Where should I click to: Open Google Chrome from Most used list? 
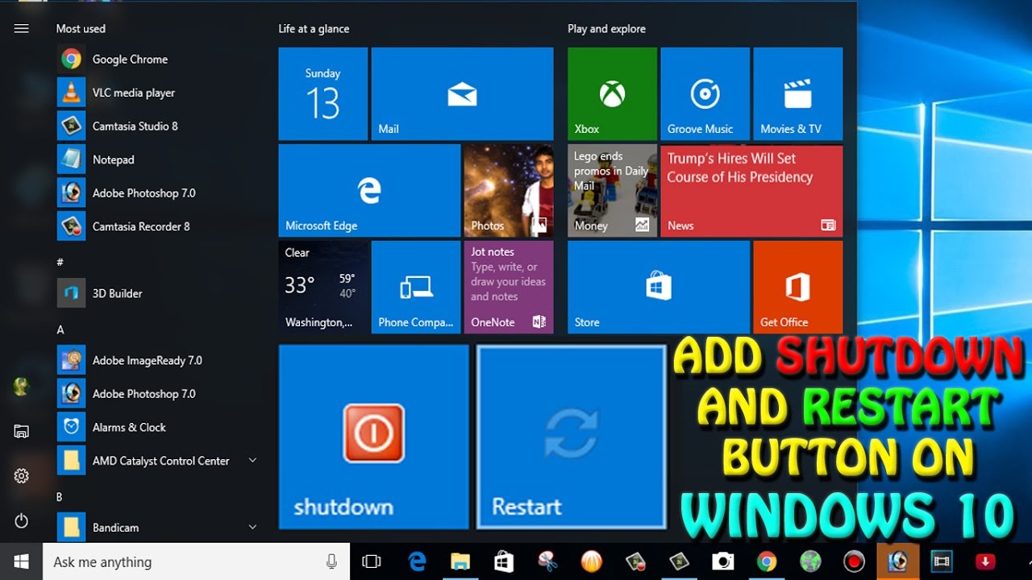coord(129,59)
